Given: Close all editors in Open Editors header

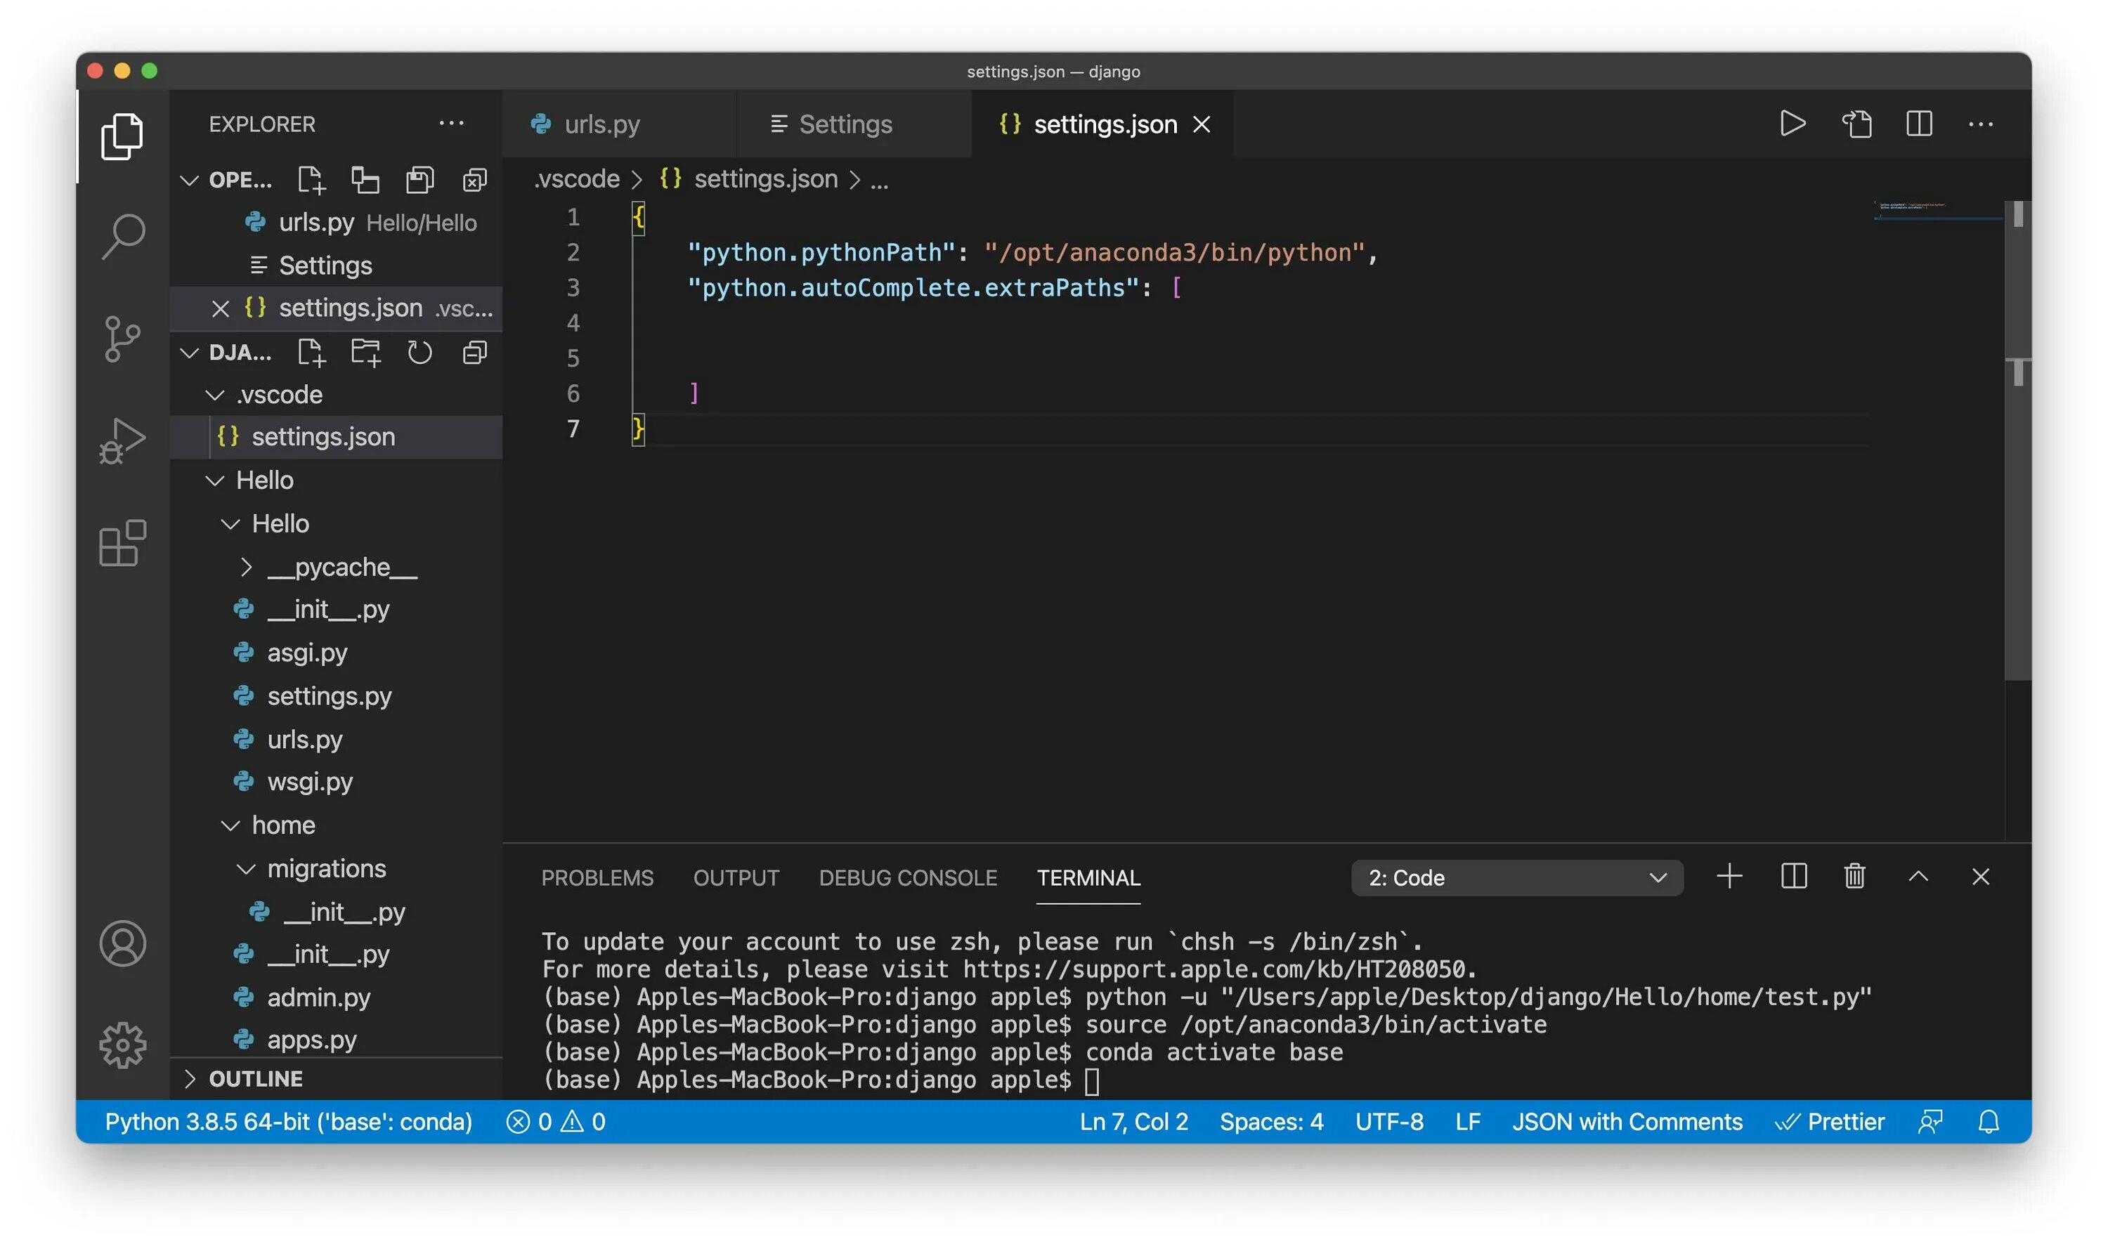Looking at the screenshot, I should pos(474,179).
